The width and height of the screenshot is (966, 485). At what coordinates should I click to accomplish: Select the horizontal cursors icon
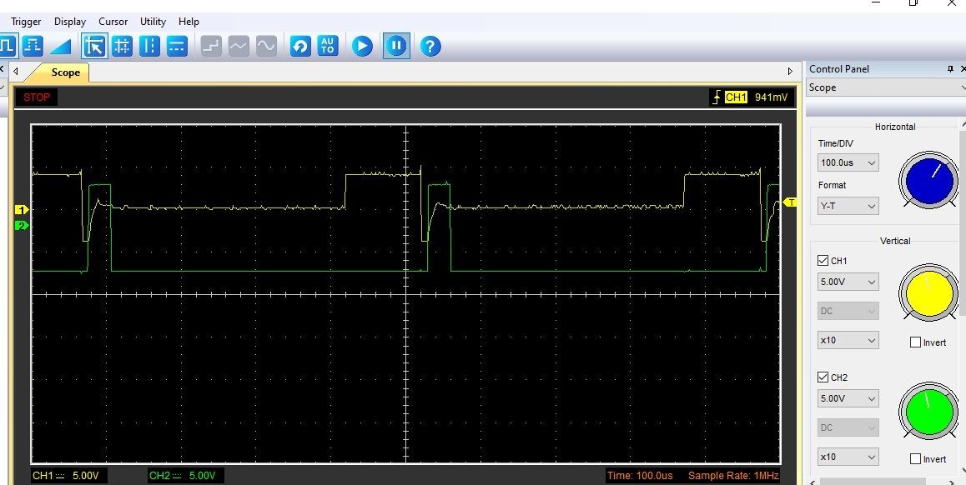[177, 46]
